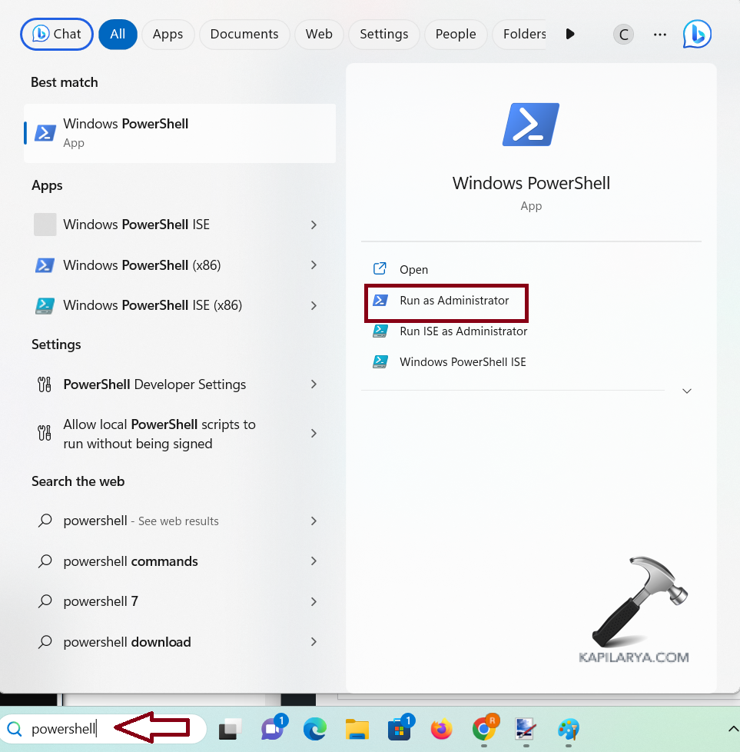740x752 pixels.
Task: Open Task View from taskbar
Action: [x=230, y=730]
